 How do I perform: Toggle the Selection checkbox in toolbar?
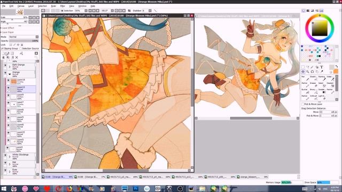(62, 11)
